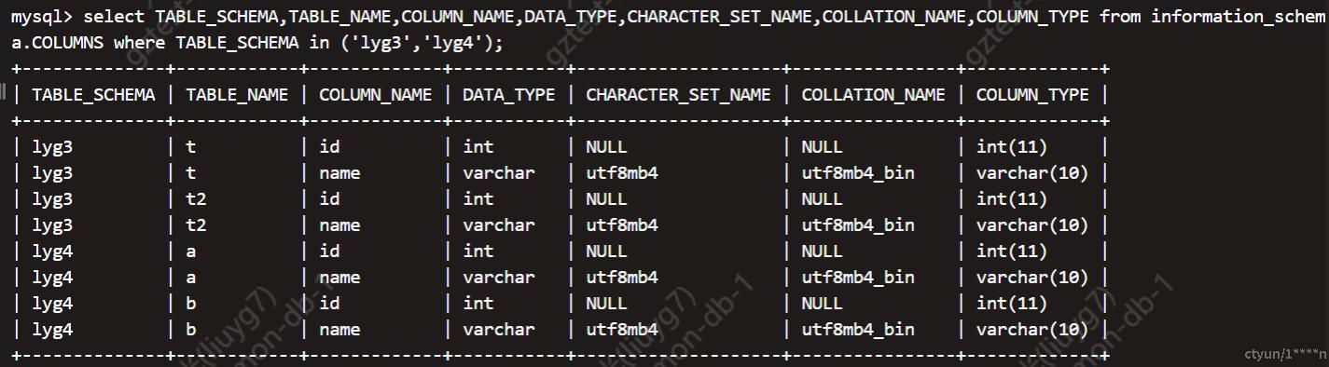The image size is (1329, 367).
Task: Click table name a in the name row
Action: 191,278
